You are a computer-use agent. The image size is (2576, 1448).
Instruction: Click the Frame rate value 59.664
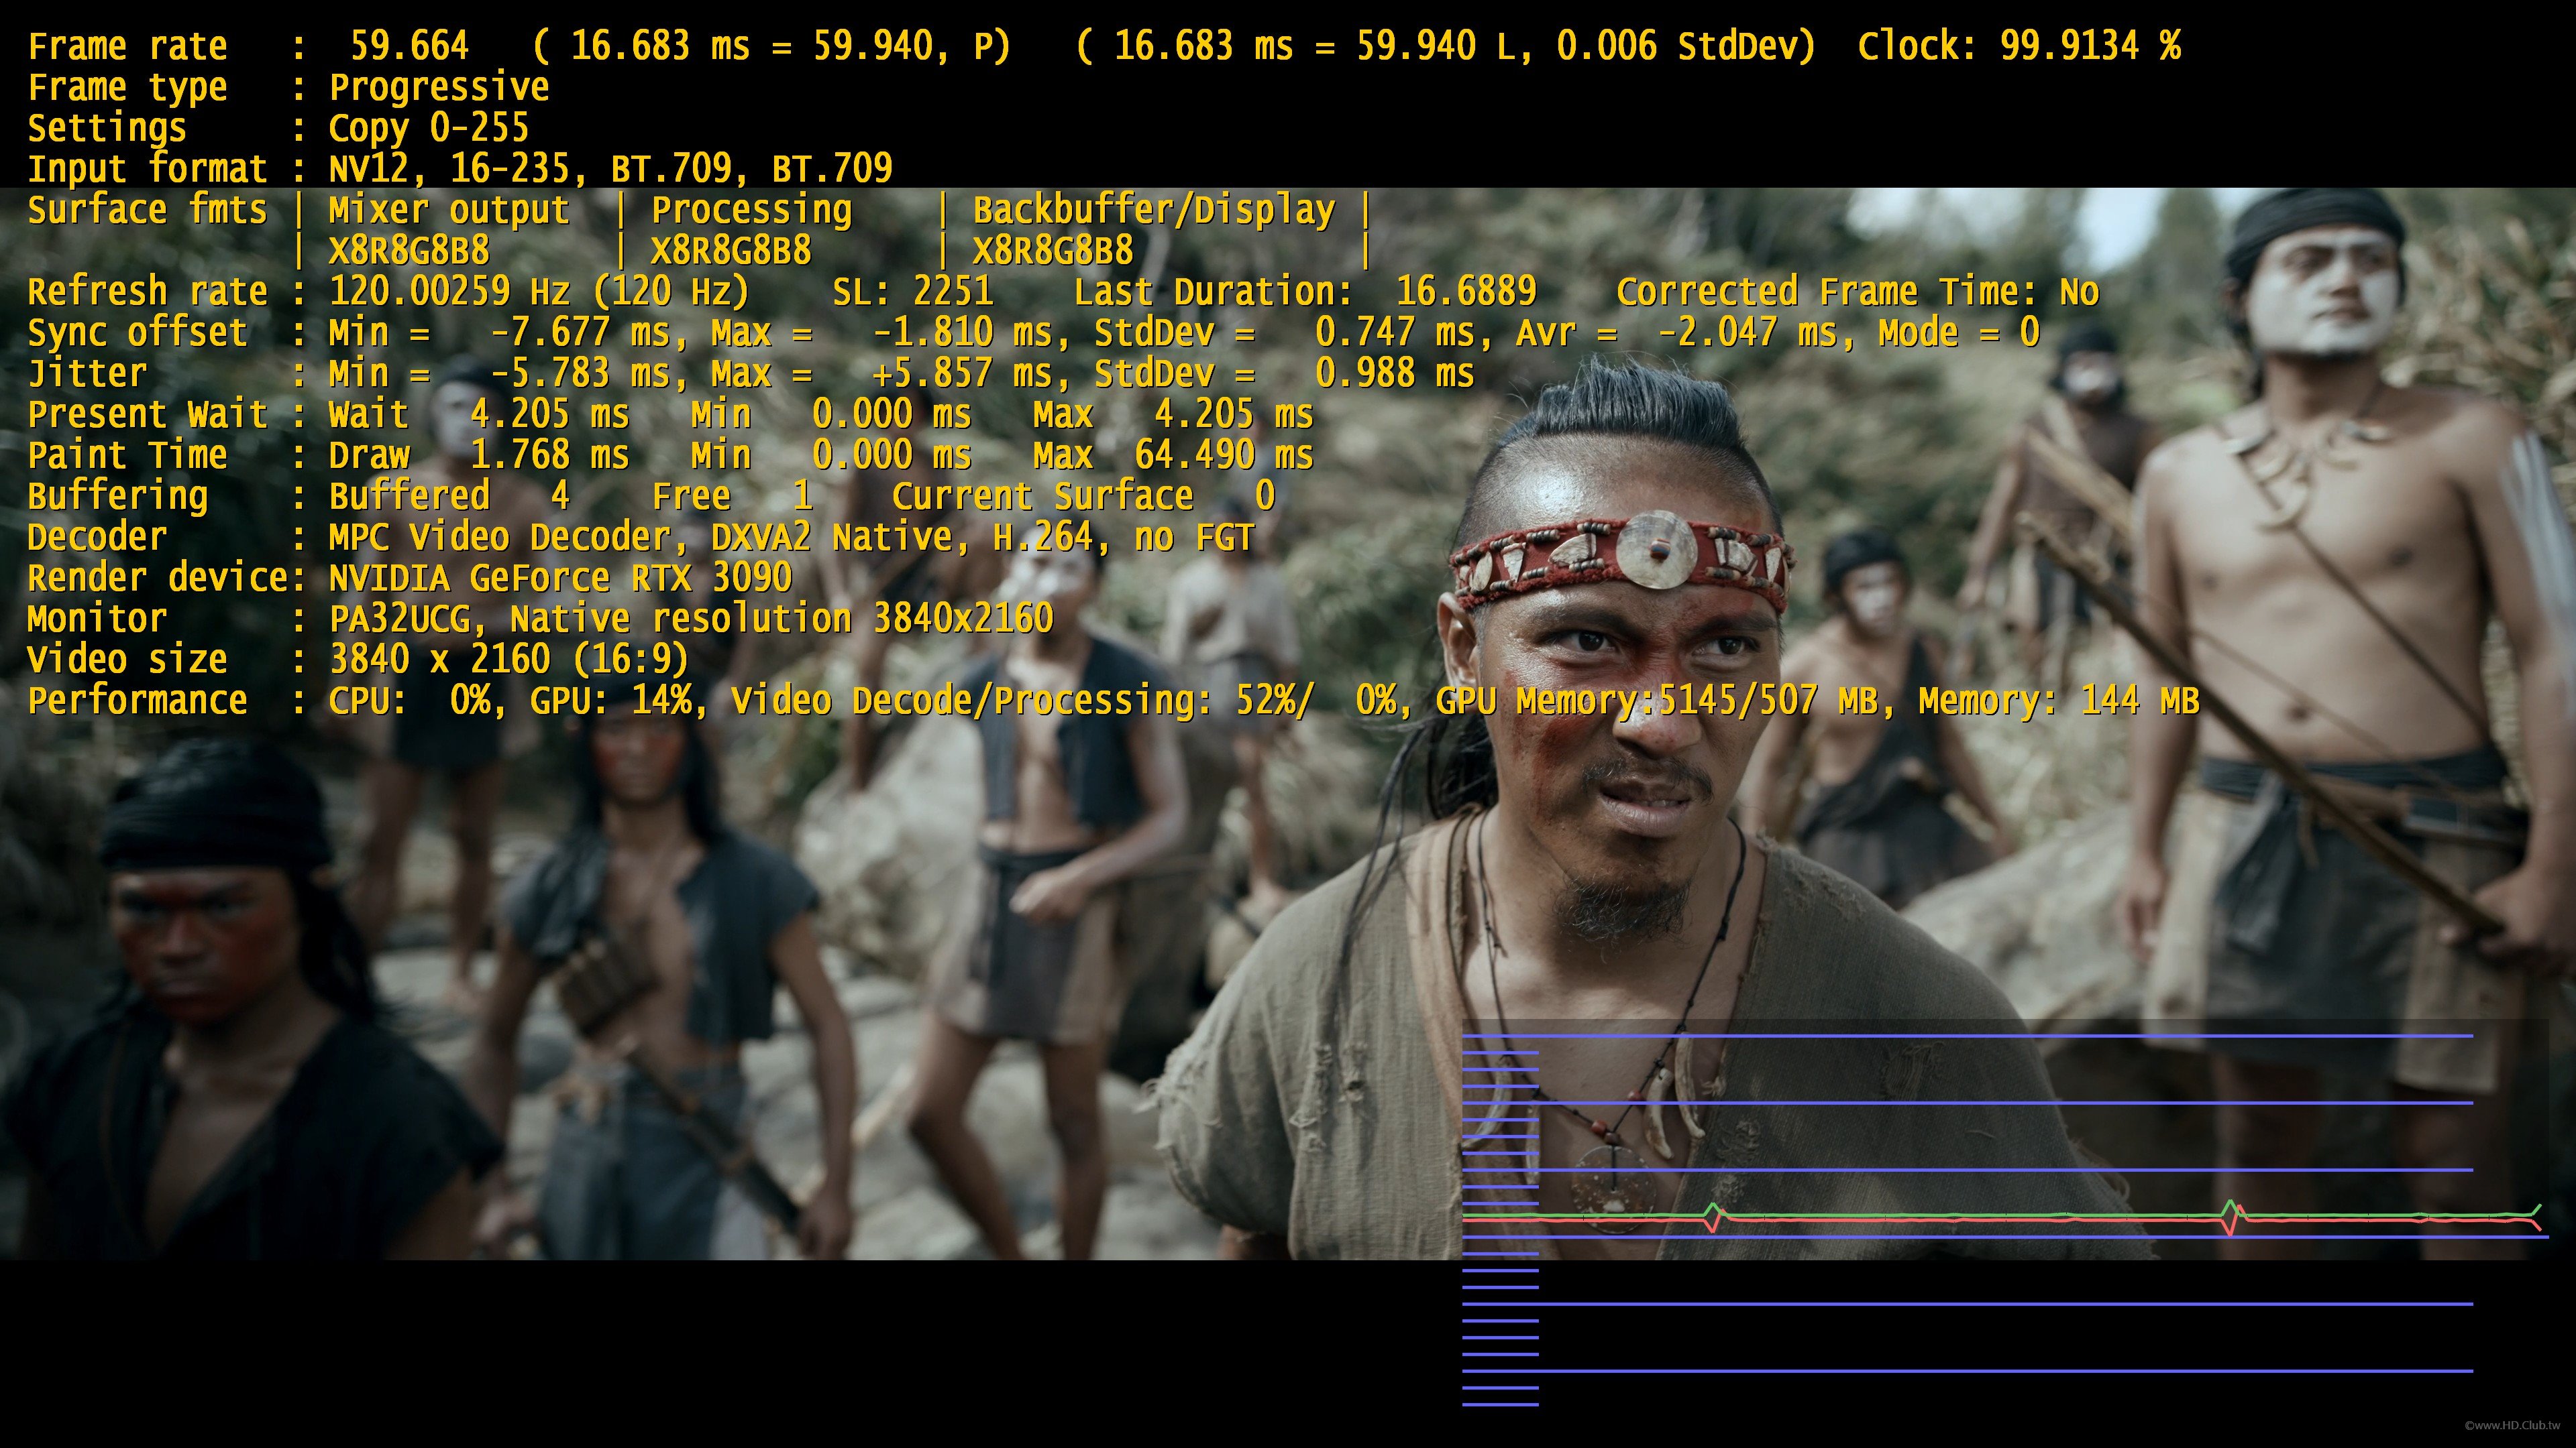409,46
